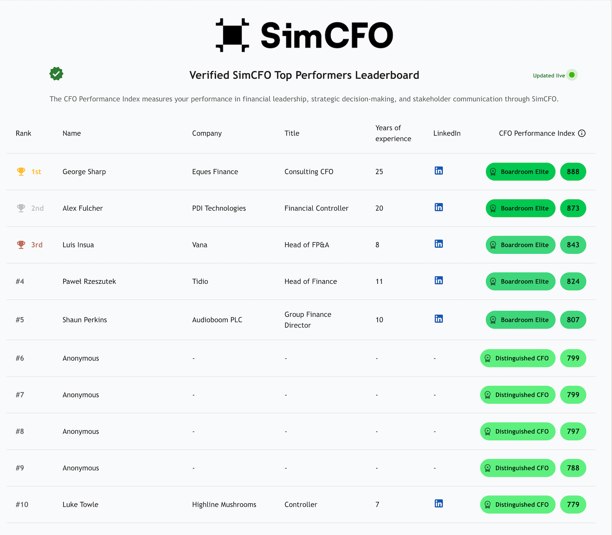Click the Highline Mushrooms company cell
The height and width of the screenshot is (535, 612).
click(224, 505)
